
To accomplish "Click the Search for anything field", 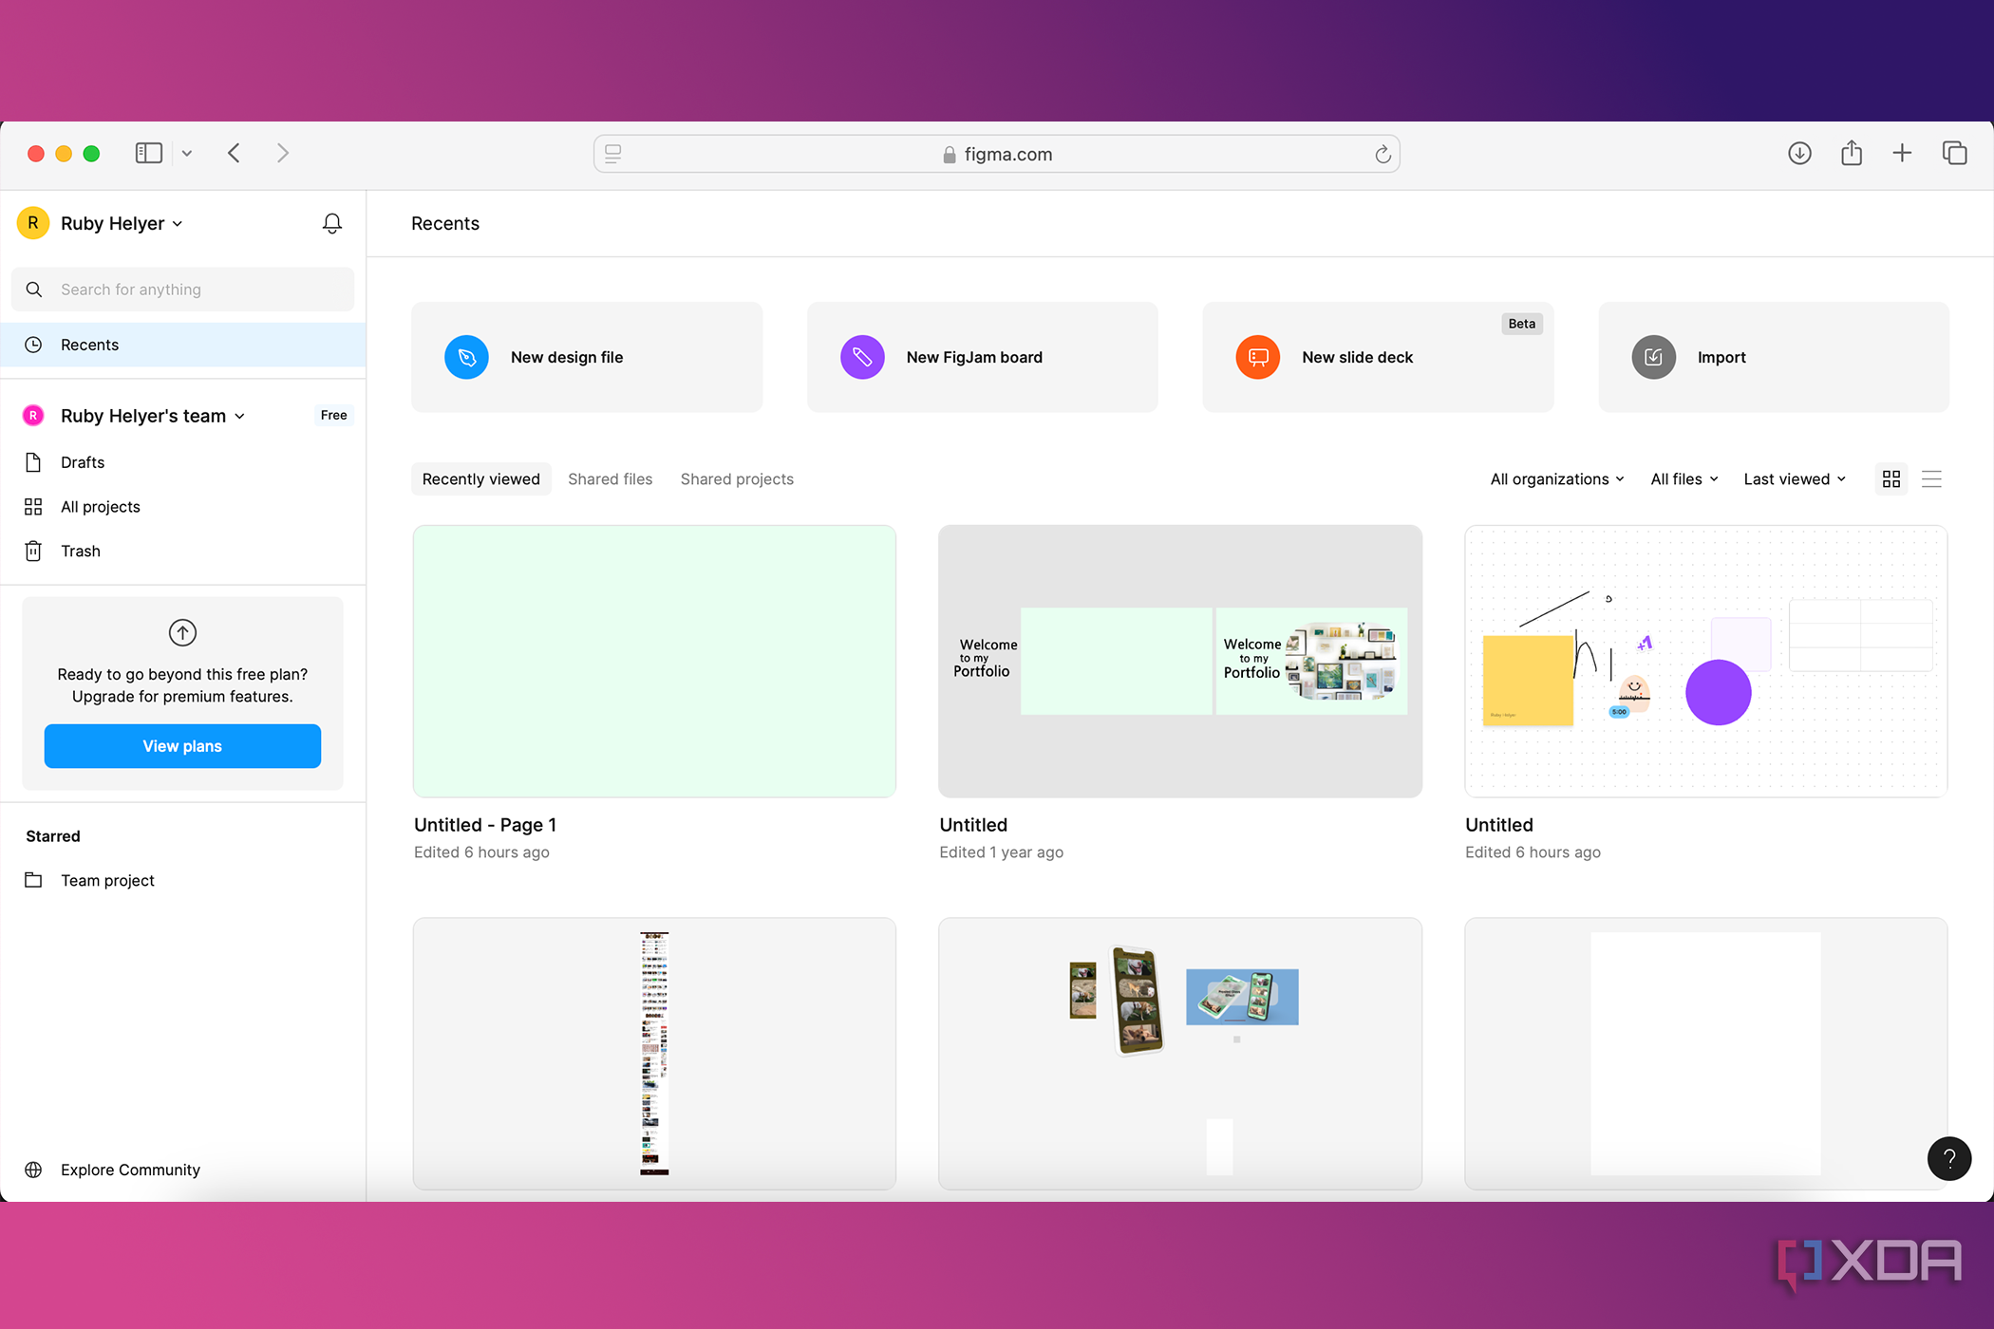I will click(x=182, y=290).
